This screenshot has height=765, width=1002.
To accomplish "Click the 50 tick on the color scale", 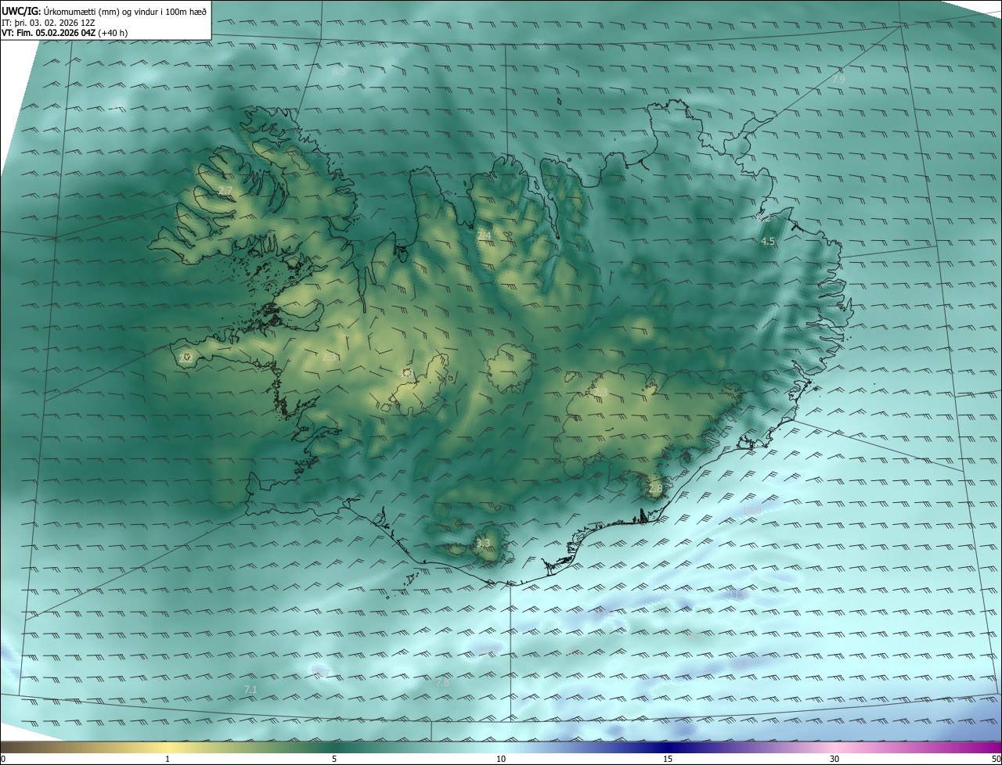I will (996, 759).
